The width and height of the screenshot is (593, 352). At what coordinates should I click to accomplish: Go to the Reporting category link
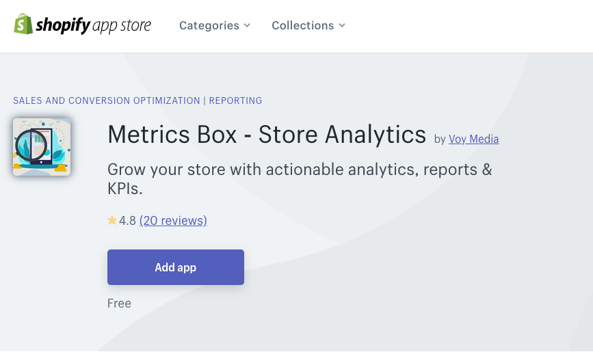[x=235, y=100]
